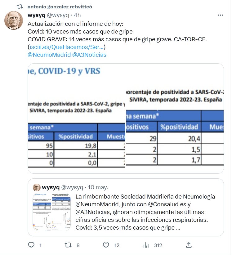The height and width of the screenshot is (255, 232).
Task: Click wysyq's profile avatar photo
Action: point(13,20)
